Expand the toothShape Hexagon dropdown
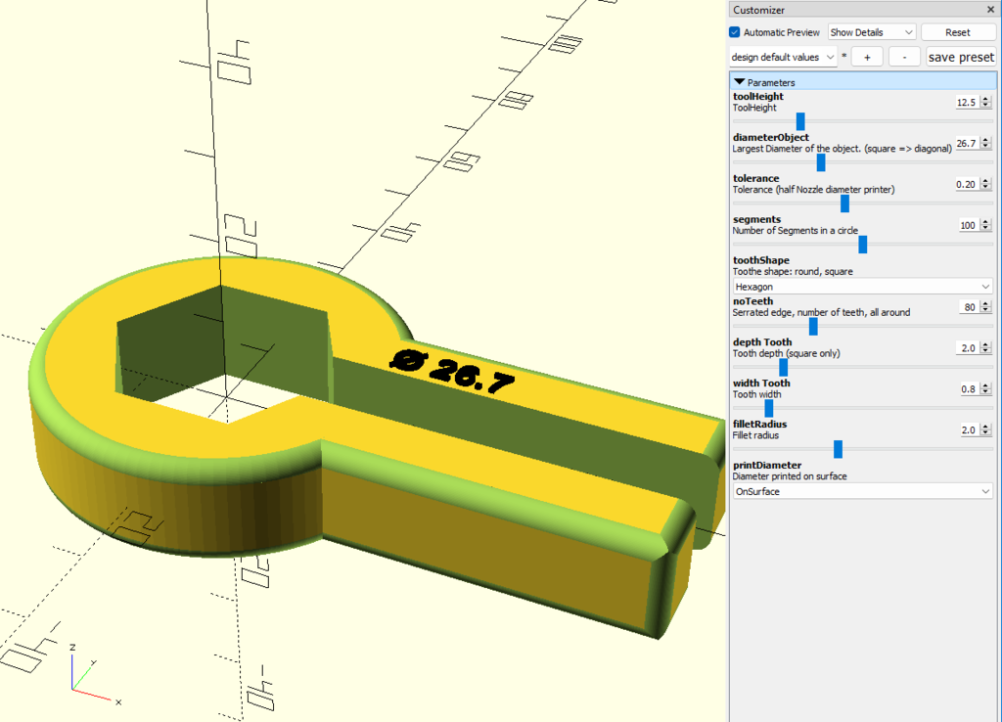1002x722 pixels. click(x=862, y=286)
